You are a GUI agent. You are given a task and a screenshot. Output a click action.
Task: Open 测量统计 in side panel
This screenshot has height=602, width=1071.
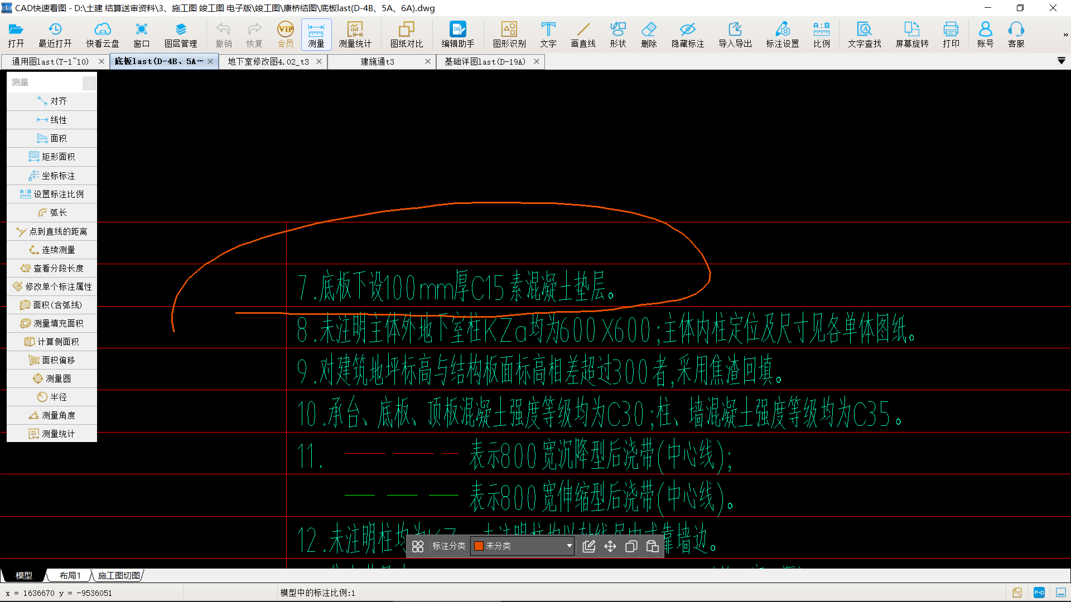point(52,434)
